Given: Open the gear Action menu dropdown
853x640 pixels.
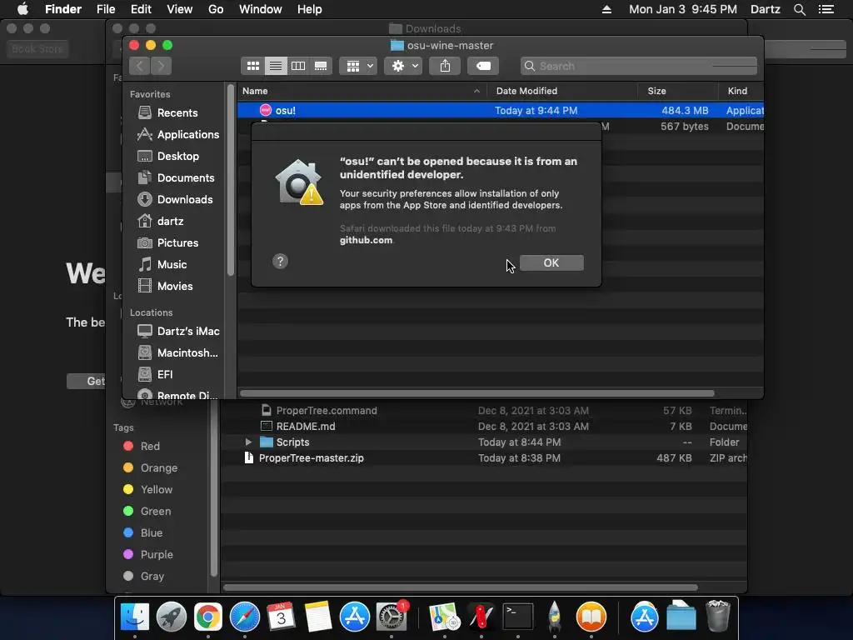Looking at the screenshot, I should [404, 66].
